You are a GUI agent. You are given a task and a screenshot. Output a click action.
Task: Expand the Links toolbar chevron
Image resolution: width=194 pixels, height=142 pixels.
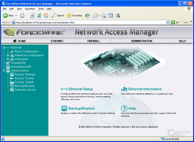tap(191, 21)
